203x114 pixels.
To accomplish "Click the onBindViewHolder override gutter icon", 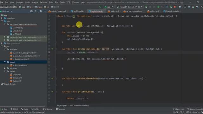I will pos(52,79).
